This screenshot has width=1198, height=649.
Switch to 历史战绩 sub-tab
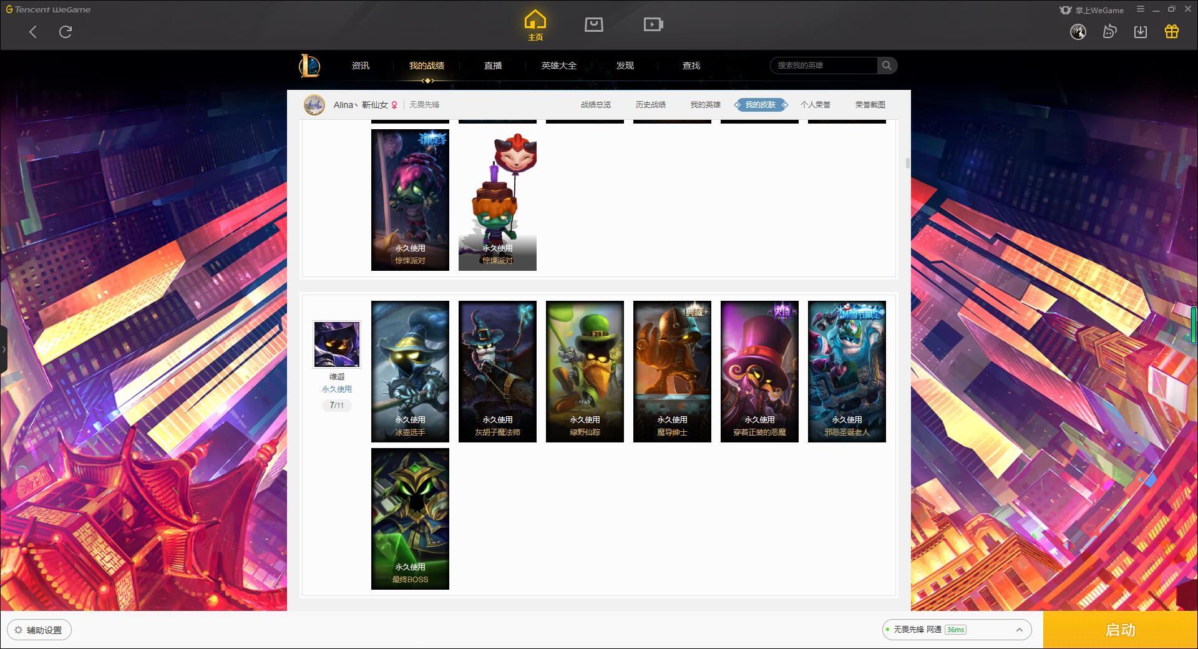click(651, 105)
